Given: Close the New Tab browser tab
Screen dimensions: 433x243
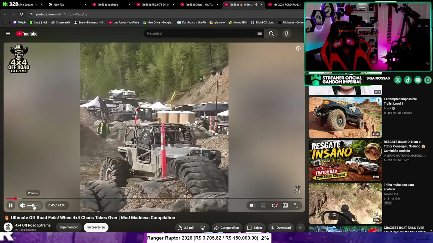Looking at the screenshot, I should (86, 5).
